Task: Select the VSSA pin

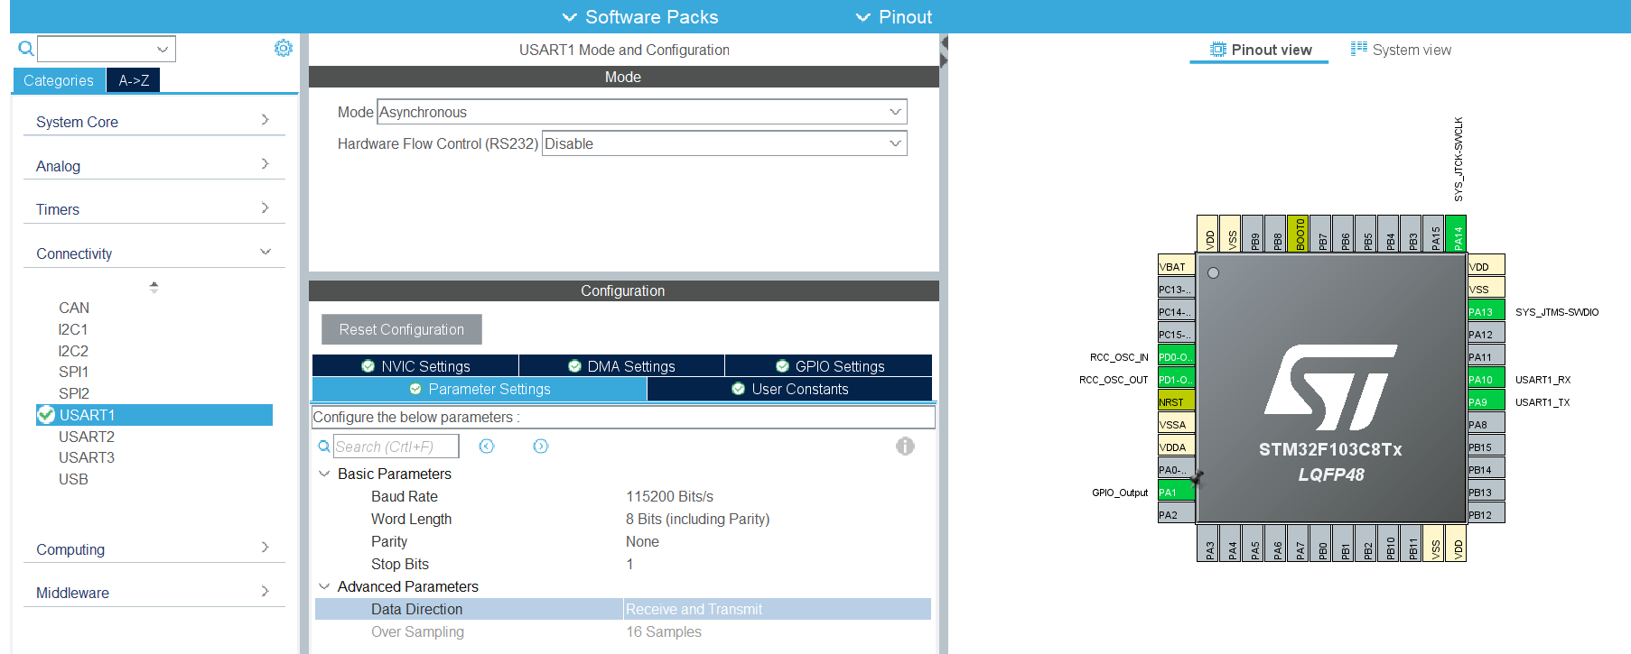Action: click(x=1176, y=424)
